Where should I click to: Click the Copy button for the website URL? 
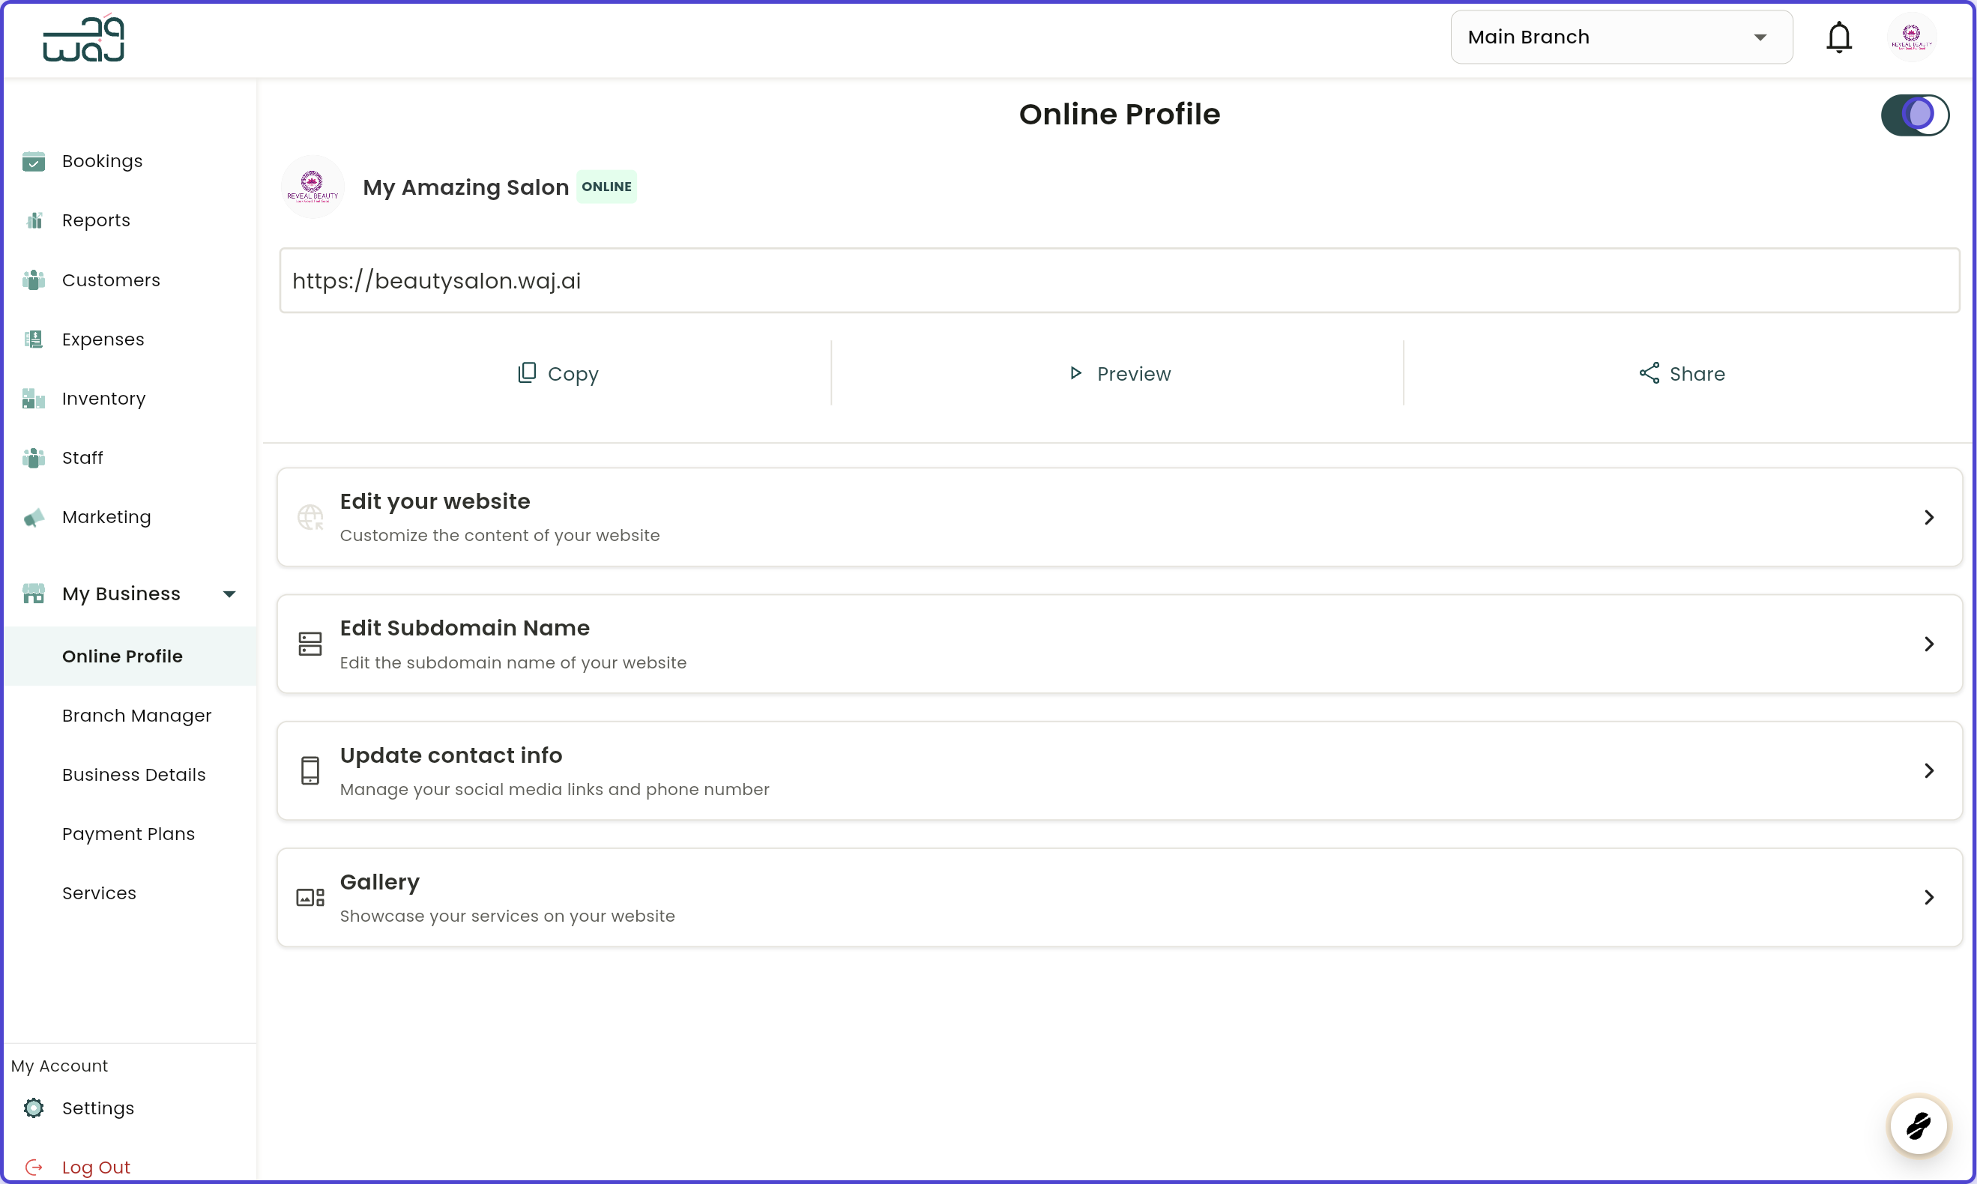[x=557, y=372]
